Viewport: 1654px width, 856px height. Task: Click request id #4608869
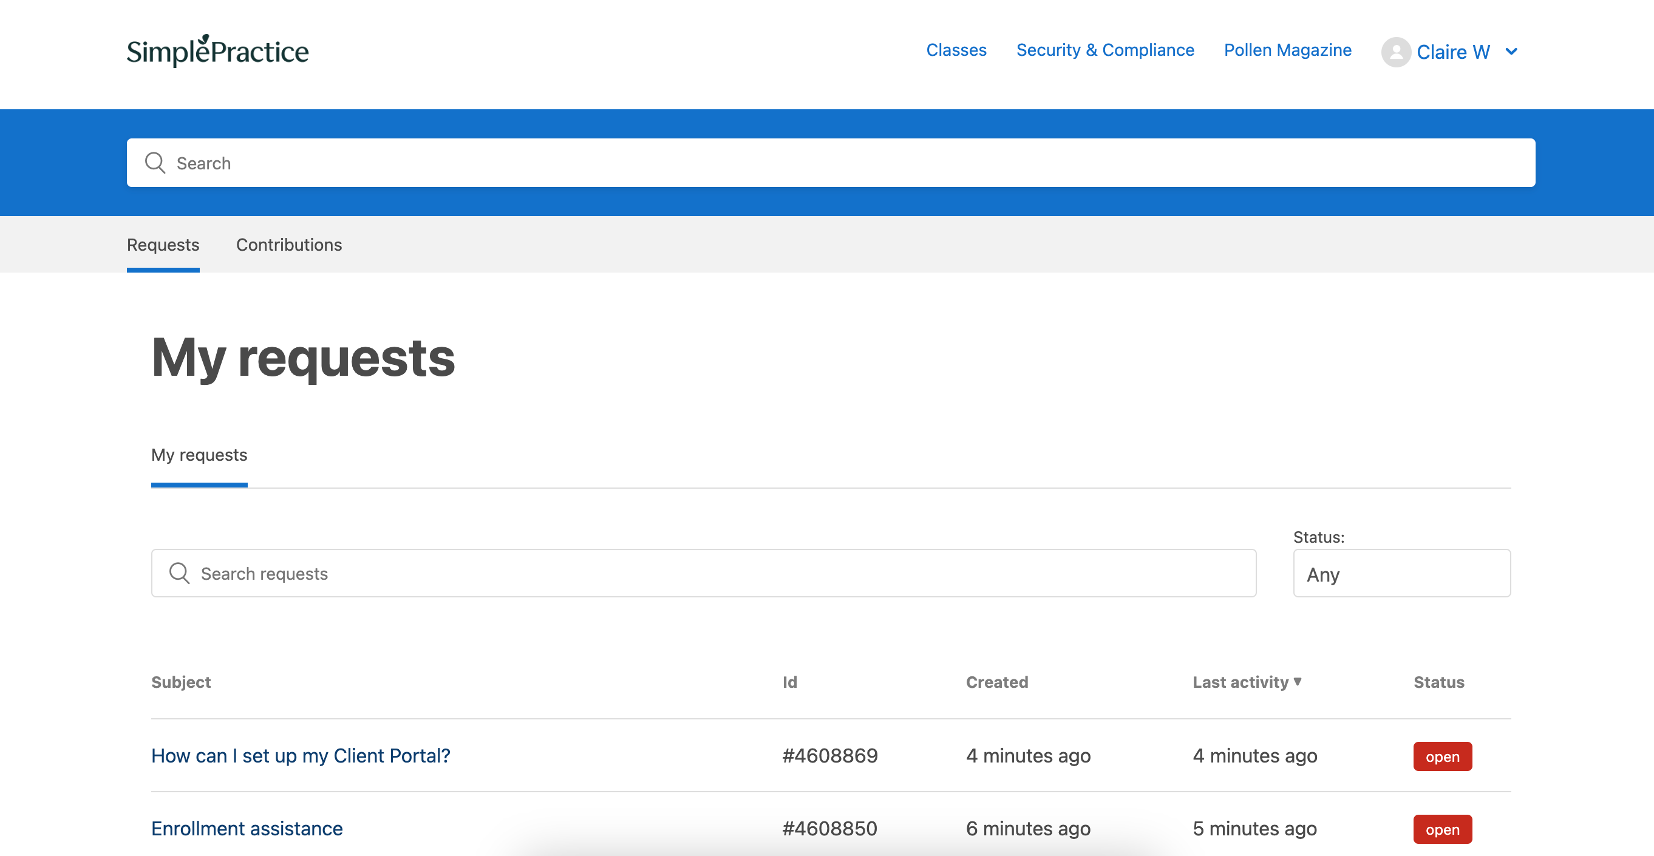tap(829, 756)
